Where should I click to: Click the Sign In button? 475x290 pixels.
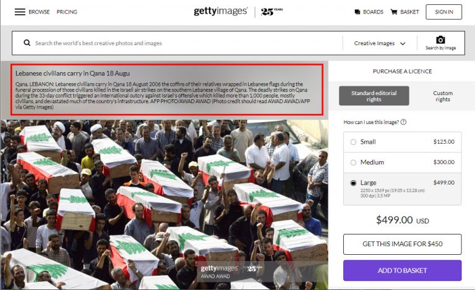pos(444,12)
